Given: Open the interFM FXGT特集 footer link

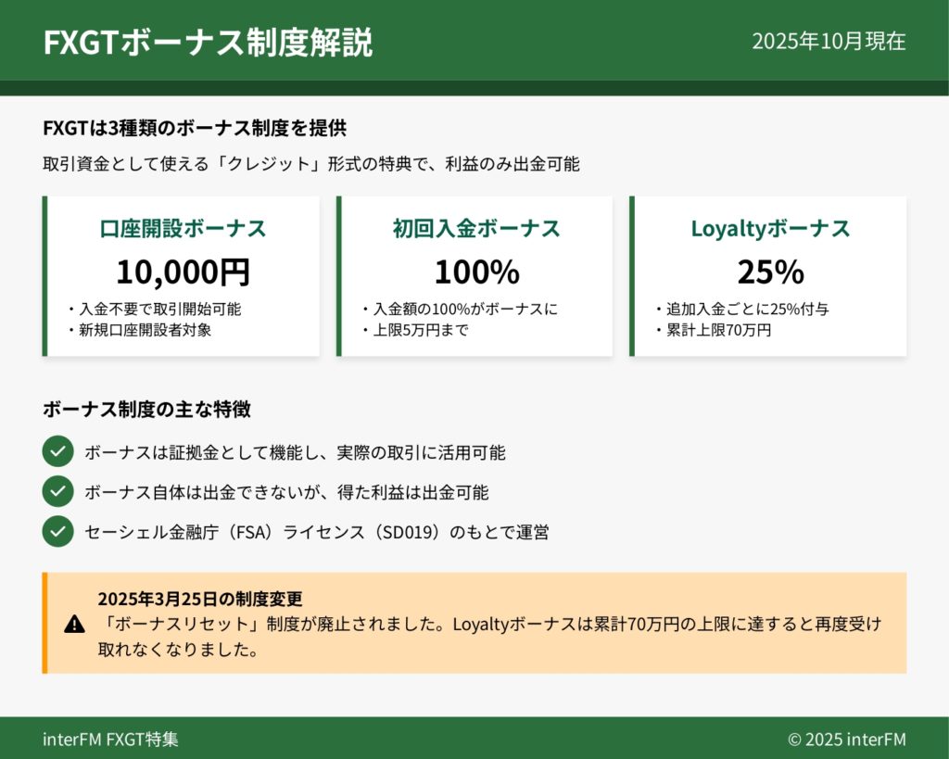Looking at the screenshot, I should (x=110, y=740).
